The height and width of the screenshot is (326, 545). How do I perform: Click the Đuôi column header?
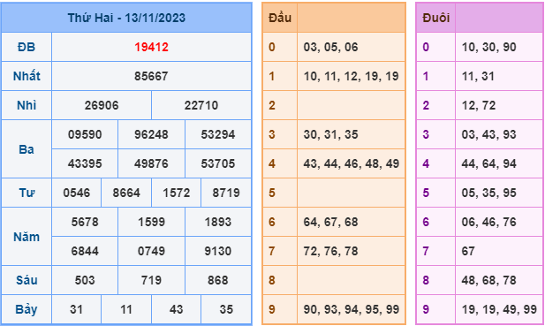pyautogui.click(x=435, y=18)
